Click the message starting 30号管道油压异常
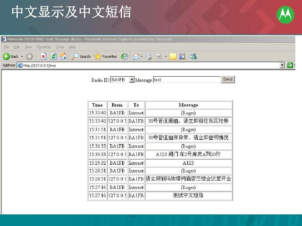The width and height of the screenshot is (302, 226). click(x=188, y=137)
